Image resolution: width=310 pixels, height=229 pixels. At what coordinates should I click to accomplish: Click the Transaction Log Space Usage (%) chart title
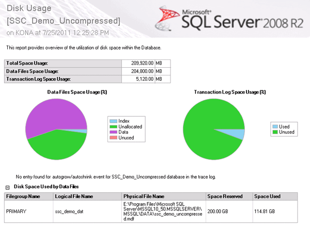click(x=230, y=92)
